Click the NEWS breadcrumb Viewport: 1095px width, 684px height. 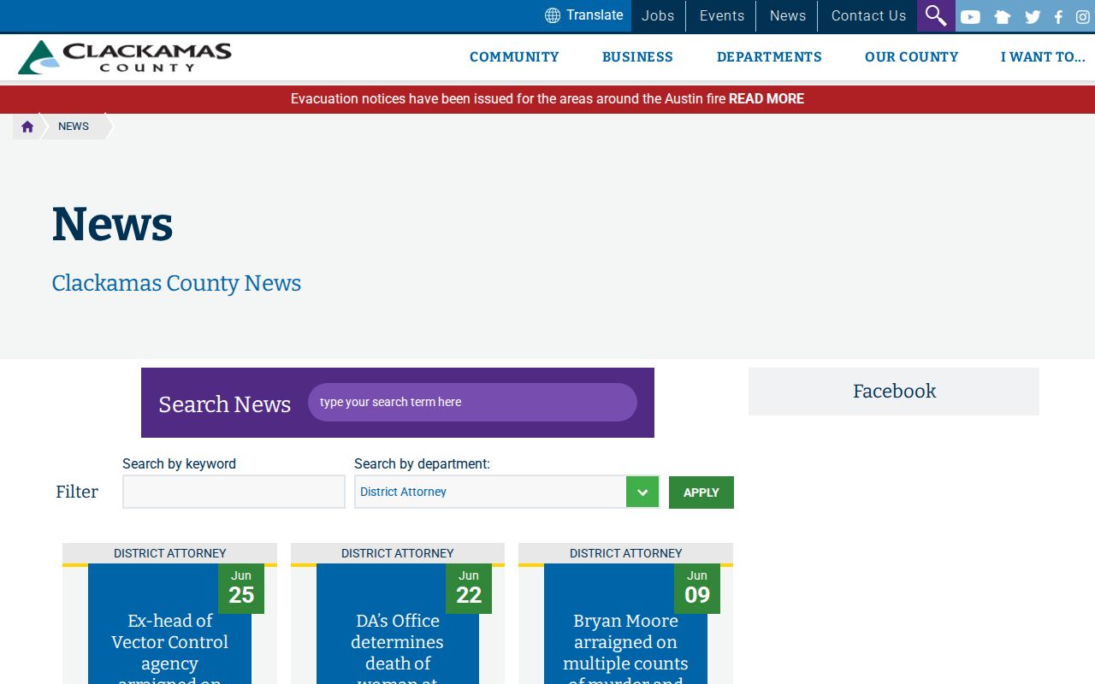pos(74,127)
